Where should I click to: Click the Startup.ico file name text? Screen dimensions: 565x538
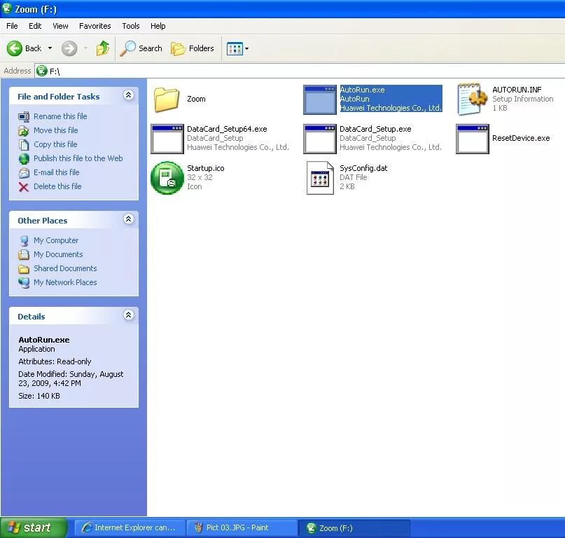coord(205,168)
